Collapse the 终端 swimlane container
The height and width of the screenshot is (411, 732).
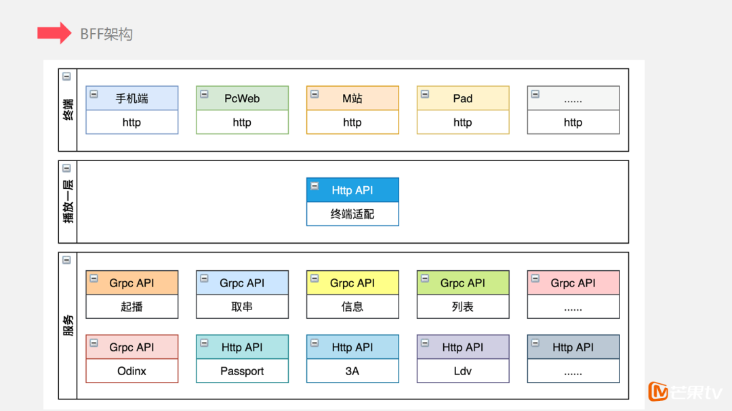pos(66,77)
